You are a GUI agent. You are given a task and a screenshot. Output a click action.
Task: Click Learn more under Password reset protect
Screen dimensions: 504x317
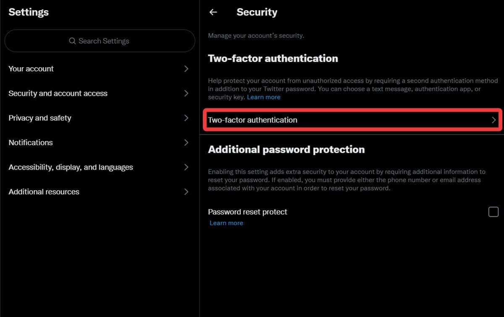click(226, 223)
